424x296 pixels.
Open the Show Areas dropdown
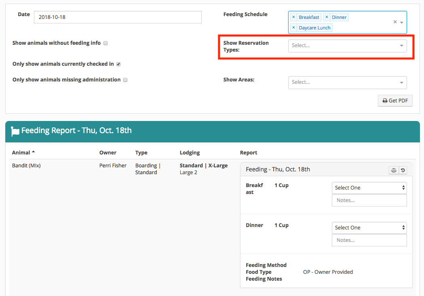pos(347,82)
